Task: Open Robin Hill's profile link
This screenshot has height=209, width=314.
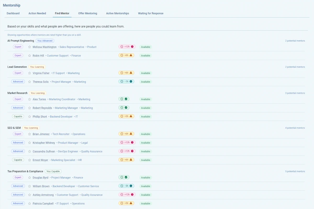Action: [x=38, y=56]
